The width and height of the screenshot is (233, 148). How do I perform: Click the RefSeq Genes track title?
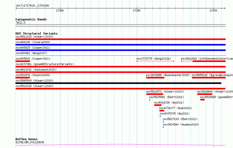coord(26,139)
